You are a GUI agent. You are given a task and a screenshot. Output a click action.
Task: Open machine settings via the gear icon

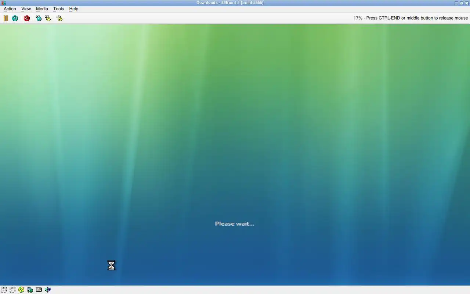(59, 18)
